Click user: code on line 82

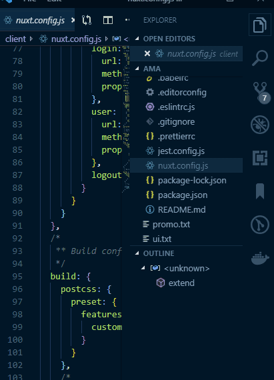(x=104, y=112)
